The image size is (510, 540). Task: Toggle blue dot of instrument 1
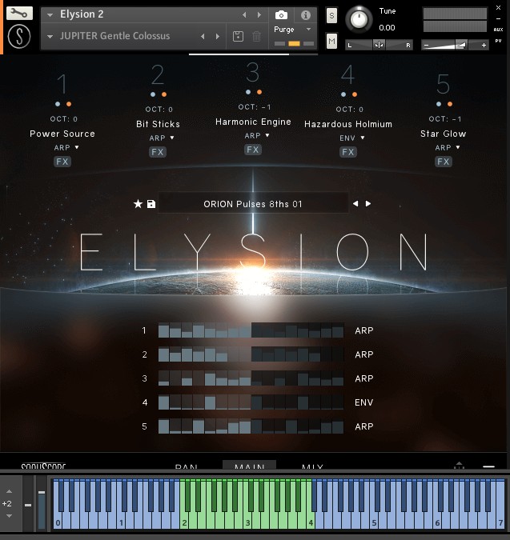coord(58,104)
